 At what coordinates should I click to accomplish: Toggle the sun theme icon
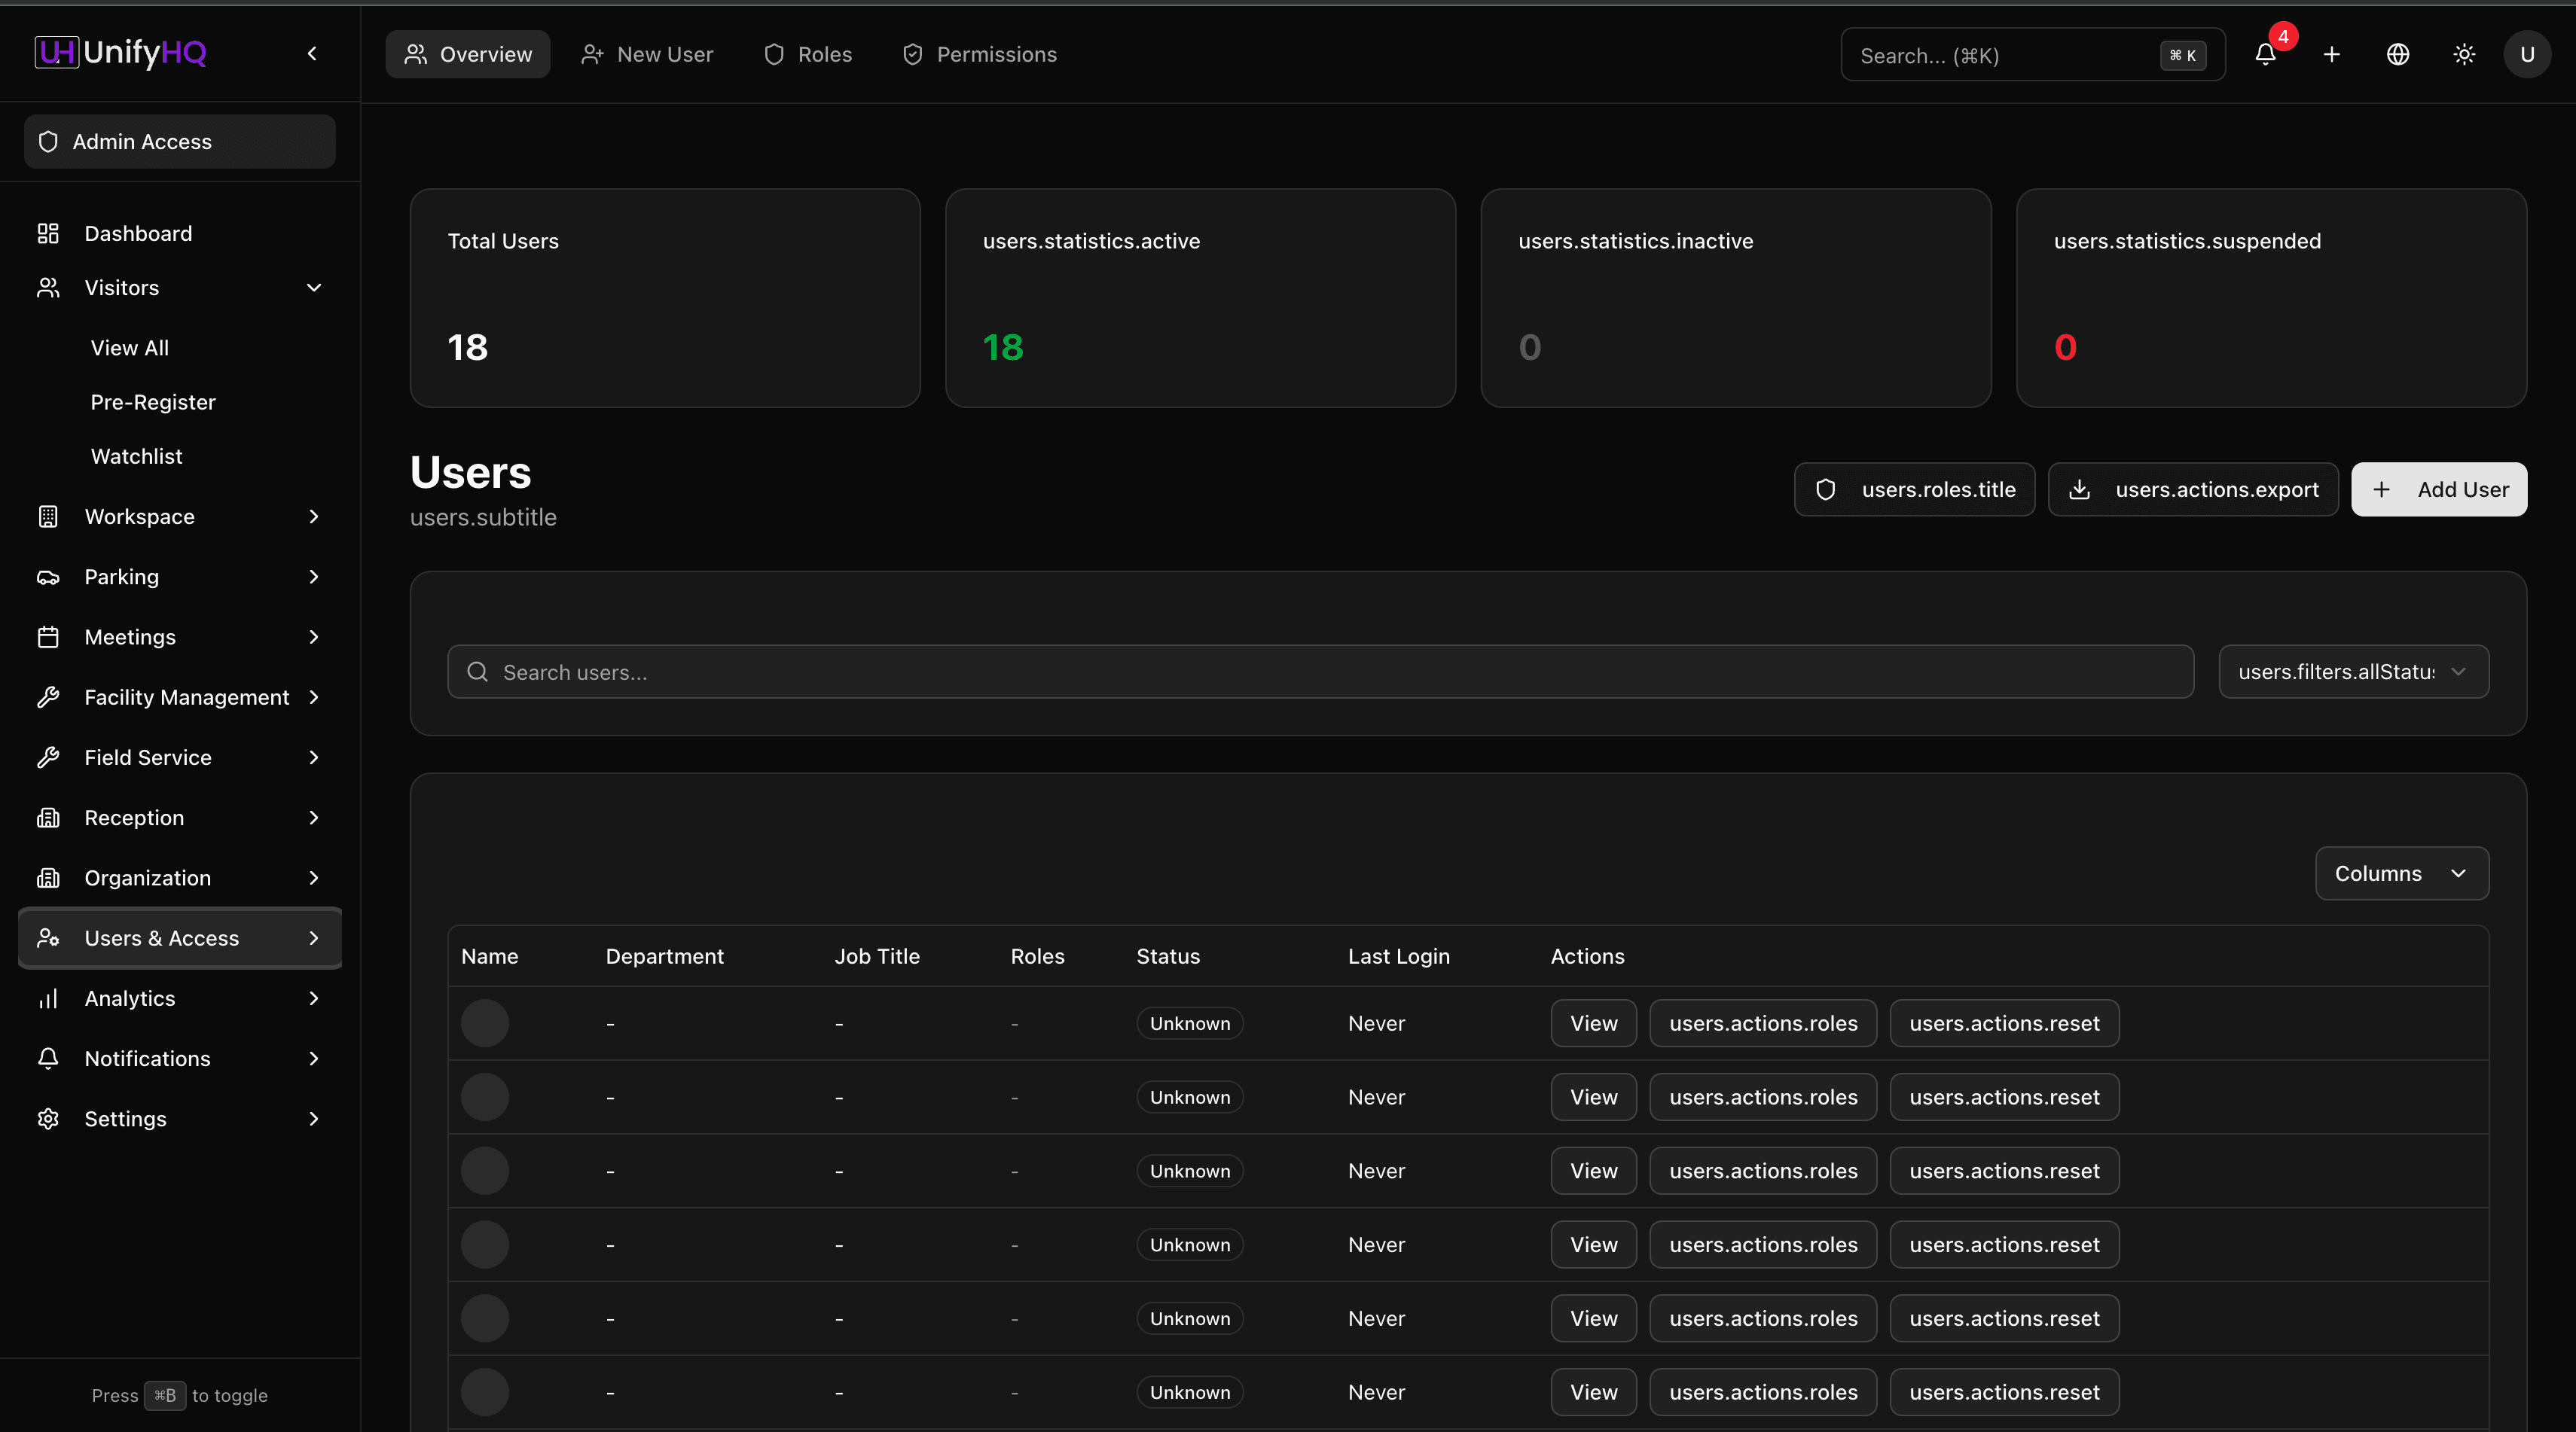[x=2464, y=54]
